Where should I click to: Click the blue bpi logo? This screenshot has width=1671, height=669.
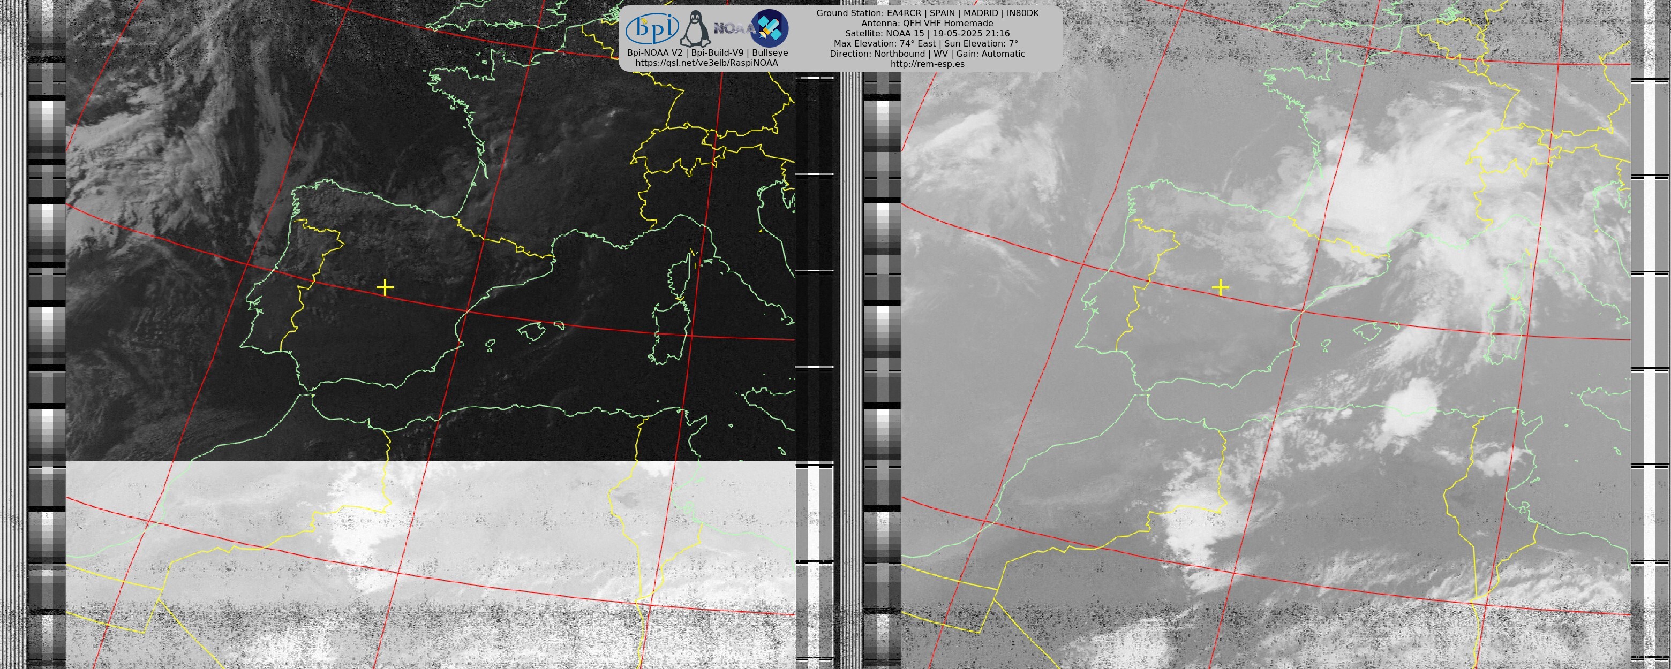point(652,28)
